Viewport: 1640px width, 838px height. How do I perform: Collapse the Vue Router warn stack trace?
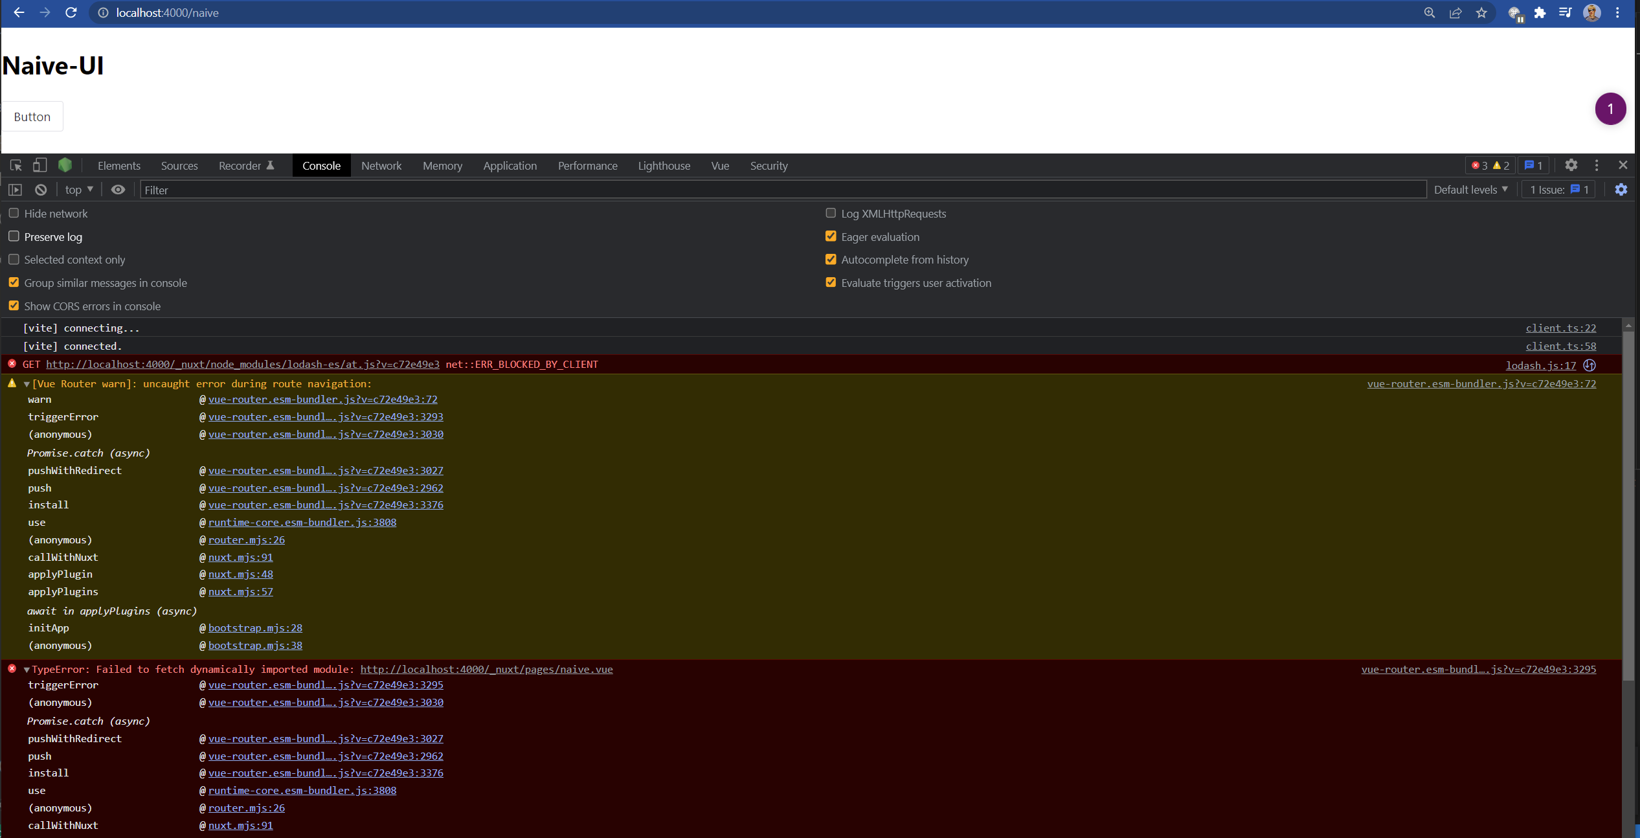click(x=27, y=383)
